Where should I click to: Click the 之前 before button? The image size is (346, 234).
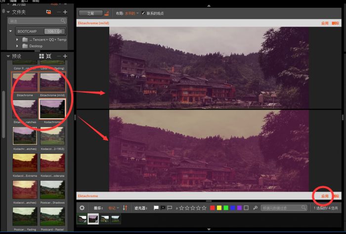[x=90, y=13]
